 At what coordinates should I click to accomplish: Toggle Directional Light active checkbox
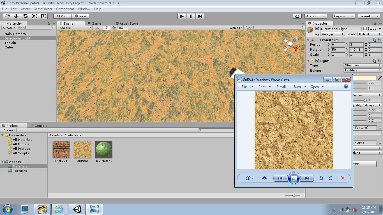tap(317, 29)
